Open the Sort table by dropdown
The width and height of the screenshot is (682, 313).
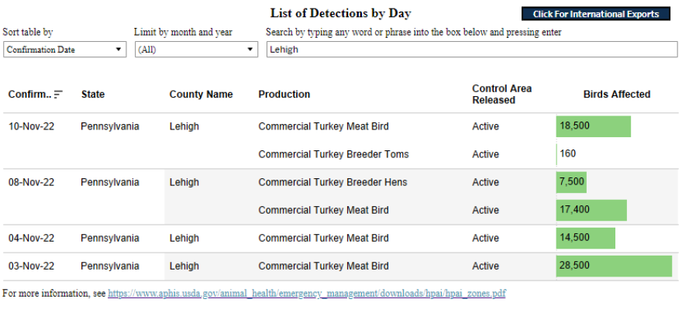[64, 50]
